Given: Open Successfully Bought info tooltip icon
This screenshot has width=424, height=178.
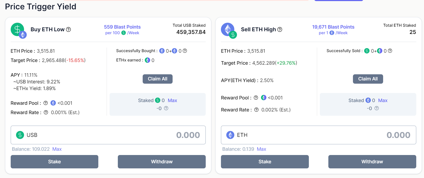Looking at the screenshot, I should [185, 51].
